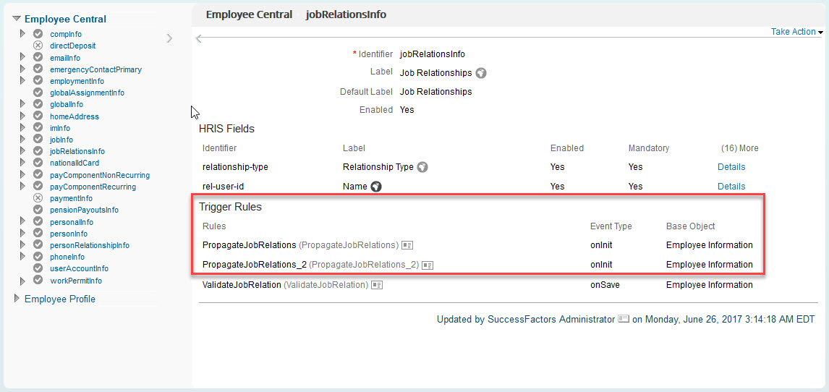Click the check icon beside phoneInfo
The width and height of the screenshot is (829, 392).
pos(38,257)
